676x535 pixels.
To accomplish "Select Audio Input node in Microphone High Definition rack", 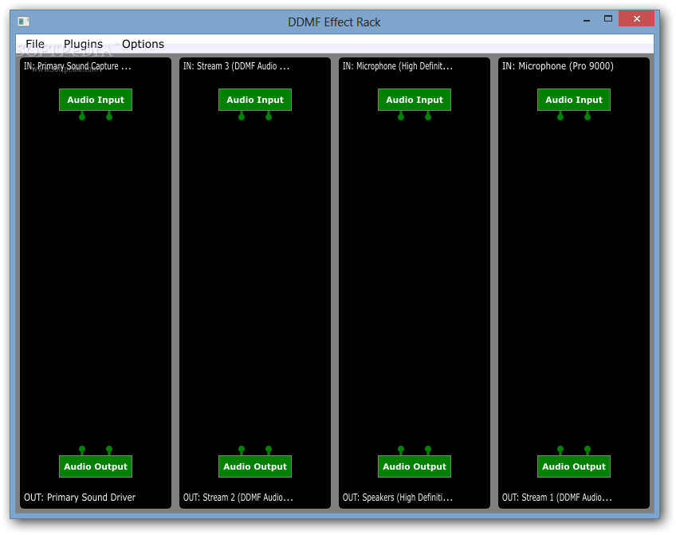I will [x=415, y=100].
